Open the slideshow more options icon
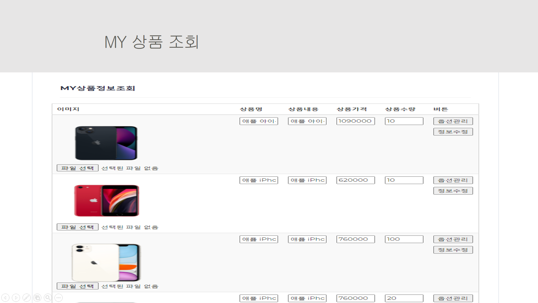The height and width of the screenshot is (303, 538). pos(59,298)
